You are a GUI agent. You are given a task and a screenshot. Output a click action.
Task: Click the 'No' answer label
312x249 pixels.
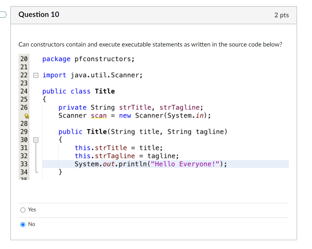click(x=32, y=224)
